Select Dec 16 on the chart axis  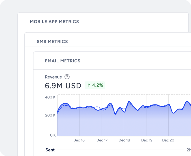(79, 140)
